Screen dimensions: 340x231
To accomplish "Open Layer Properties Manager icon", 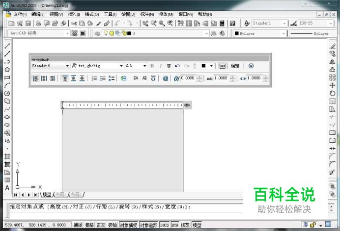I will [x=97, y=33].
